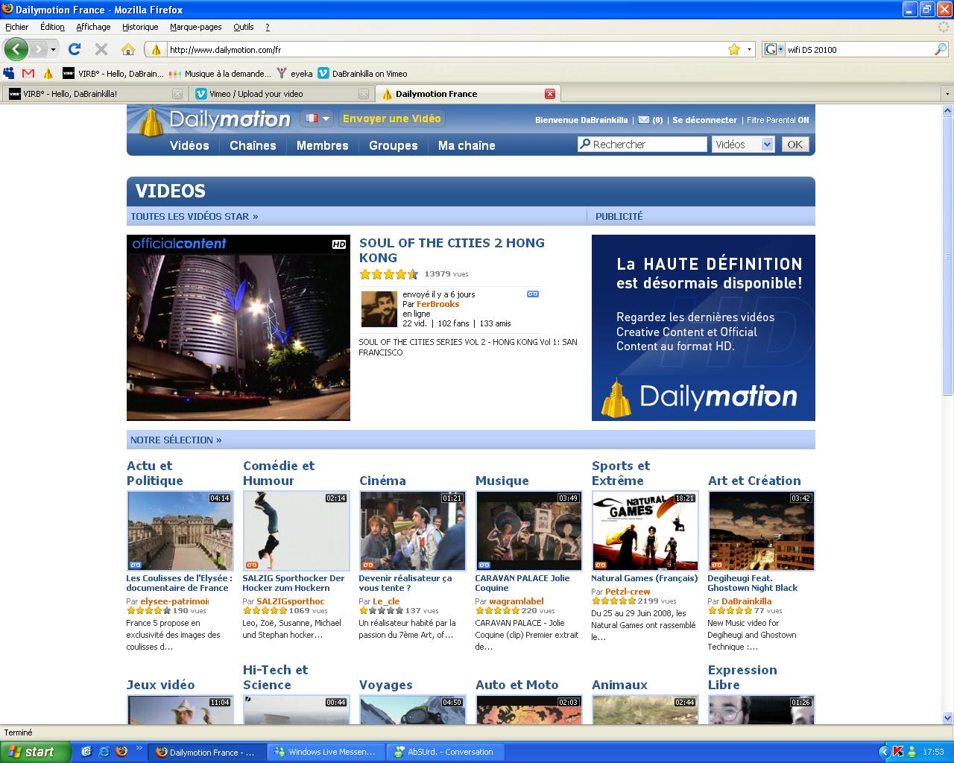Click the Windows start button
This screenshot has width=954, height=763.
pos(35,751)
